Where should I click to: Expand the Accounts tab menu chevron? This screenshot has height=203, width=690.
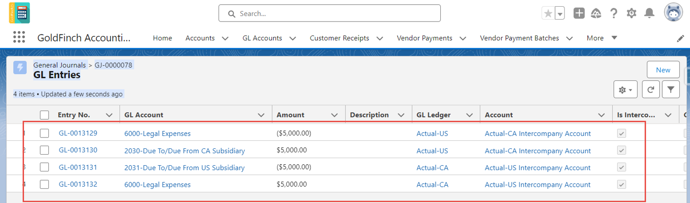click(225, 38)
